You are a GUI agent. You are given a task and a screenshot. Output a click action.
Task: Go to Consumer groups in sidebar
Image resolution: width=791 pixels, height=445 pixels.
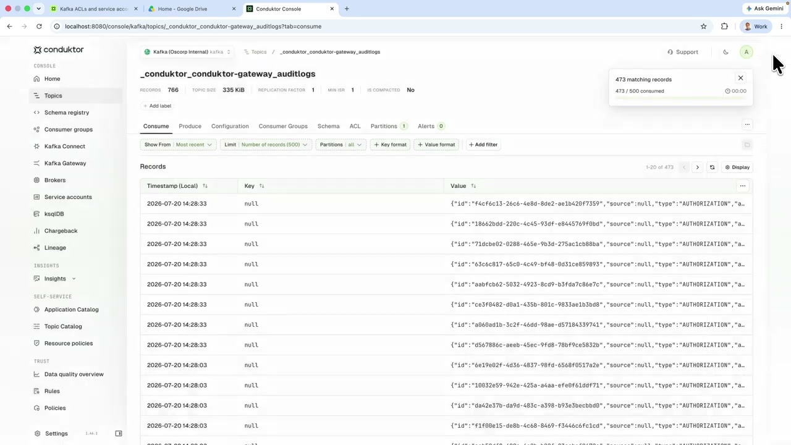tap(68, 129)
